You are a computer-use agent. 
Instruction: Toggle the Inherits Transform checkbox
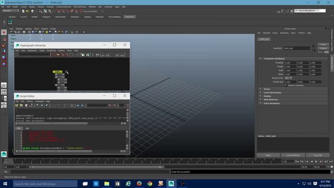[286, 85]
